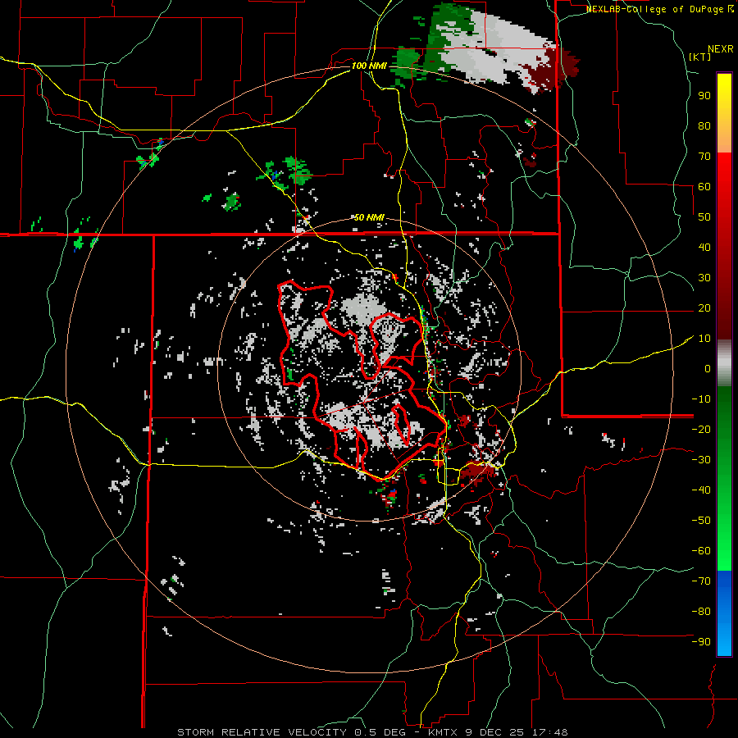738x738 pixels.
Task: Click the -10 value on velocity scale
Action: [701, 399]
